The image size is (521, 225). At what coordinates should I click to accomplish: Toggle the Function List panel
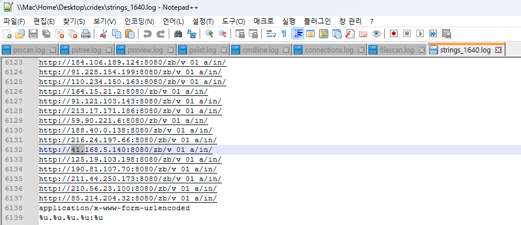[x=350, y=34]
